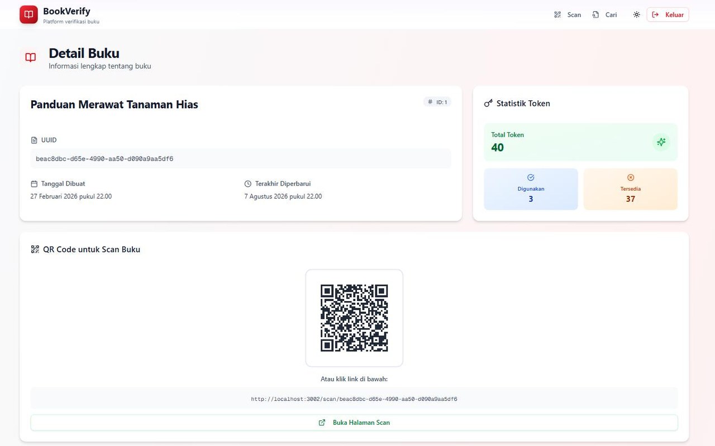Click the Atau klik link di bawah text

[354, 379]
